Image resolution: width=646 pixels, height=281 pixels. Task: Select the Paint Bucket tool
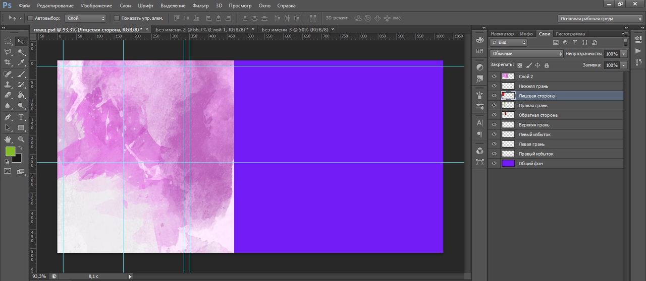[x=21, y=95]
